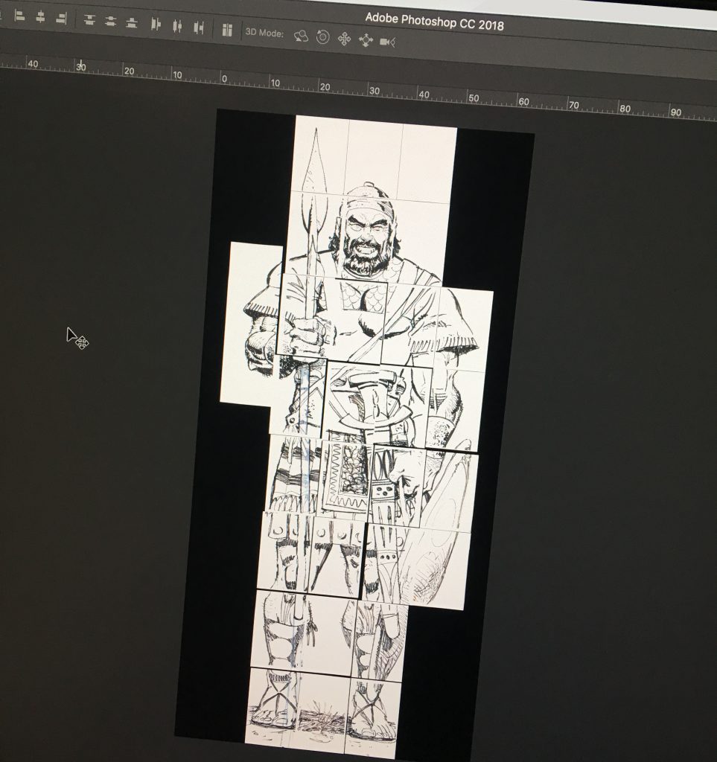Activate the Pan 3D Camera mode icon
Image resolution: width=717 pixels, height=762 pixels.
click(344, 38)
